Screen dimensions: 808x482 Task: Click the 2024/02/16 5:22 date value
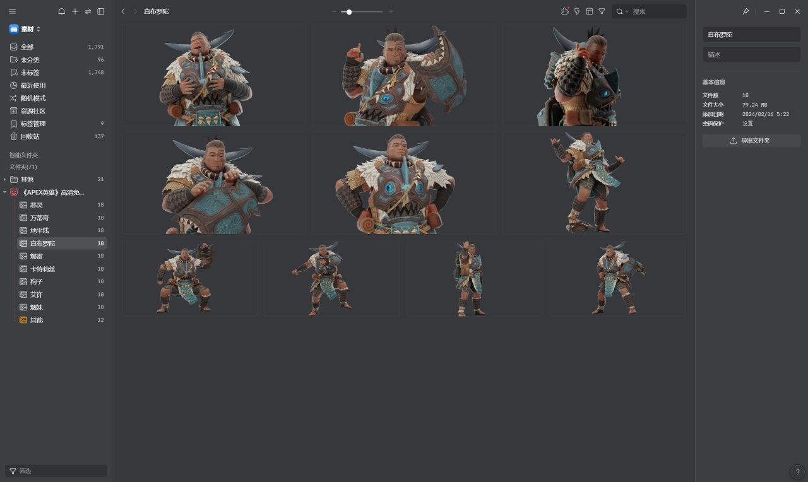click(765, 114)
